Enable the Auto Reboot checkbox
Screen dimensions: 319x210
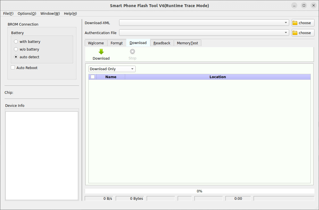coord(13,67)
